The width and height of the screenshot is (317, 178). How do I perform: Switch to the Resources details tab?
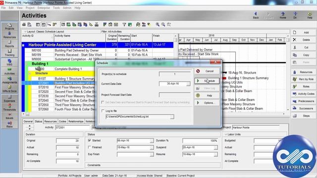click(x=51, y=121)
